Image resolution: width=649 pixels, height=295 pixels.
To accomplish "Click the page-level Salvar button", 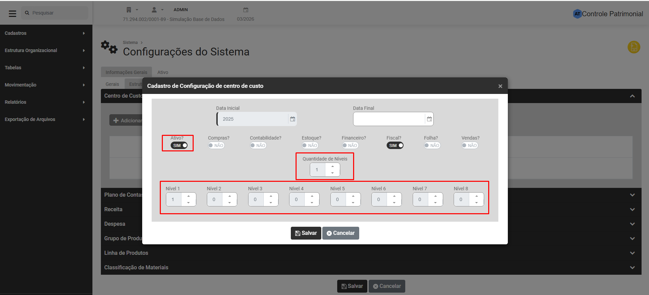I will pyautogui.click(x=352, y=286).
